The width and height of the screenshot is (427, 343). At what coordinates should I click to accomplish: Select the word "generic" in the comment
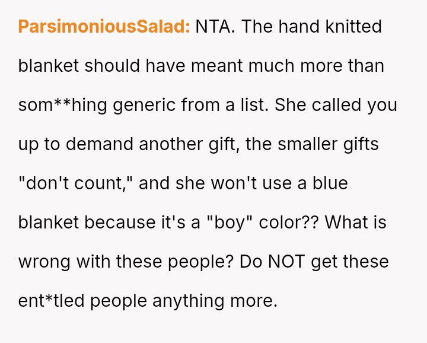click(144, 106)
